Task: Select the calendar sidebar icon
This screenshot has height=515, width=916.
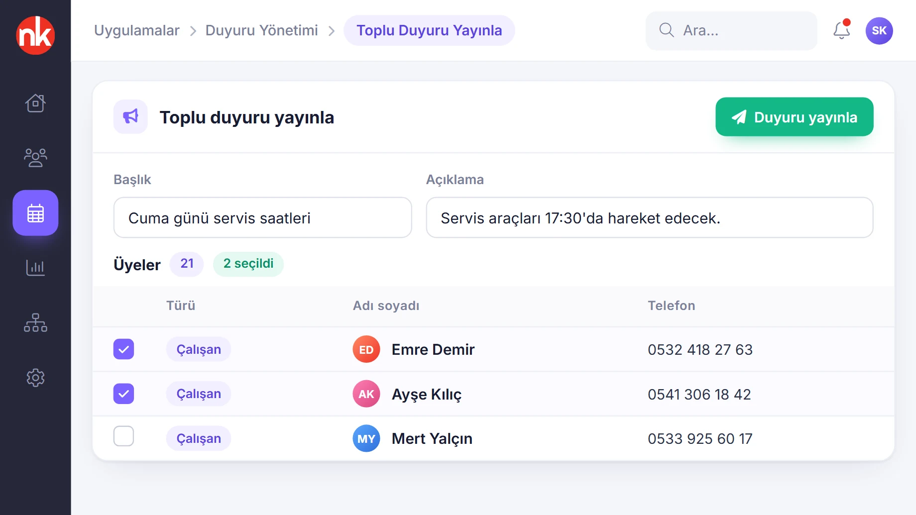Action: [x=35, y=213]
